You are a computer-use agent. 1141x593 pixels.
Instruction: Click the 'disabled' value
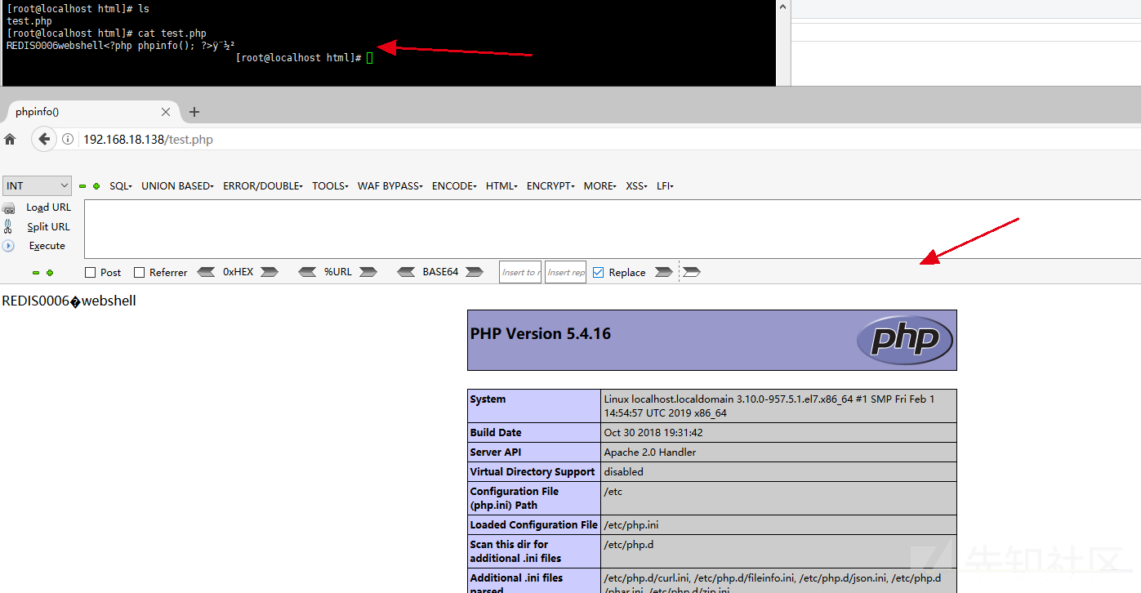(x=624, y=472)
